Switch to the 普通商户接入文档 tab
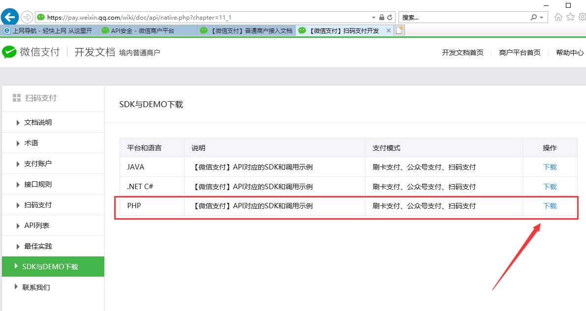Image resolution: width=586 pixels, height=311 pixels. (x=247, y=30)
